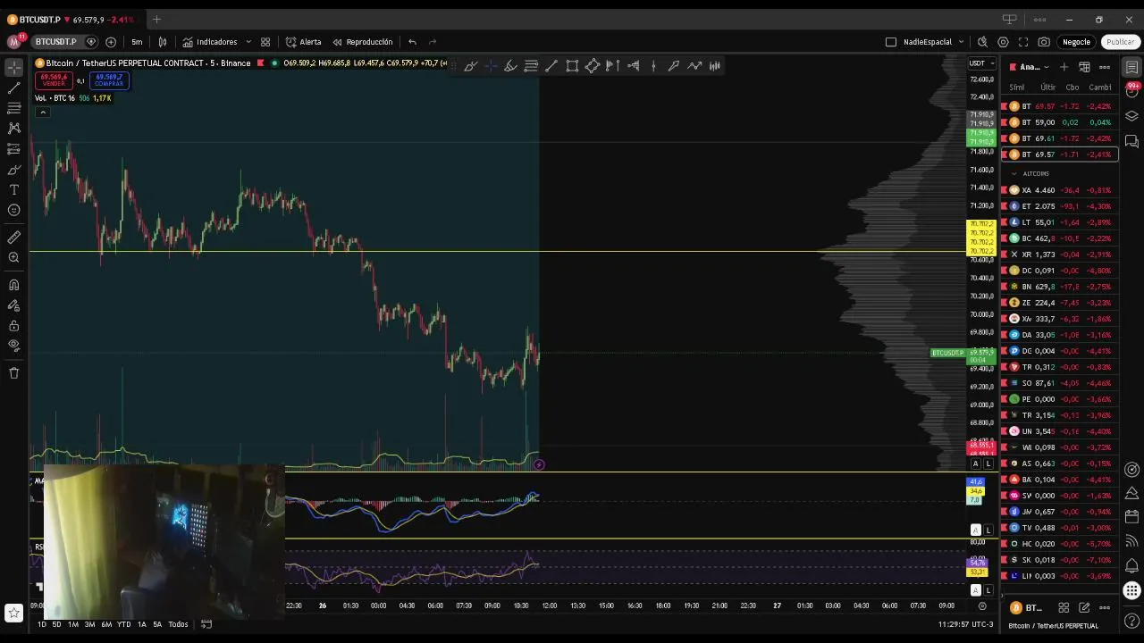
Task: Open the Fibonacci tools in left toolbar
Action: (x=13, y=108)
